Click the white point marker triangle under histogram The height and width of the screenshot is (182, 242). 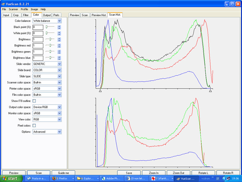[210, 90]
